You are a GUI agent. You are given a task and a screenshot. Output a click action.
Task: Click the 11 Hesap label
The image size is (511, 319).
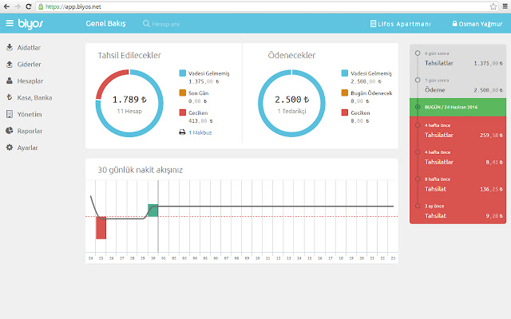(129, 112)
